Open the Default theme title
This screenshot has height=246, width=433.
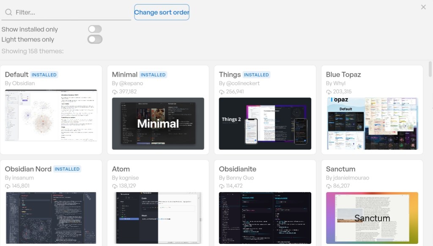coord(16,75)
